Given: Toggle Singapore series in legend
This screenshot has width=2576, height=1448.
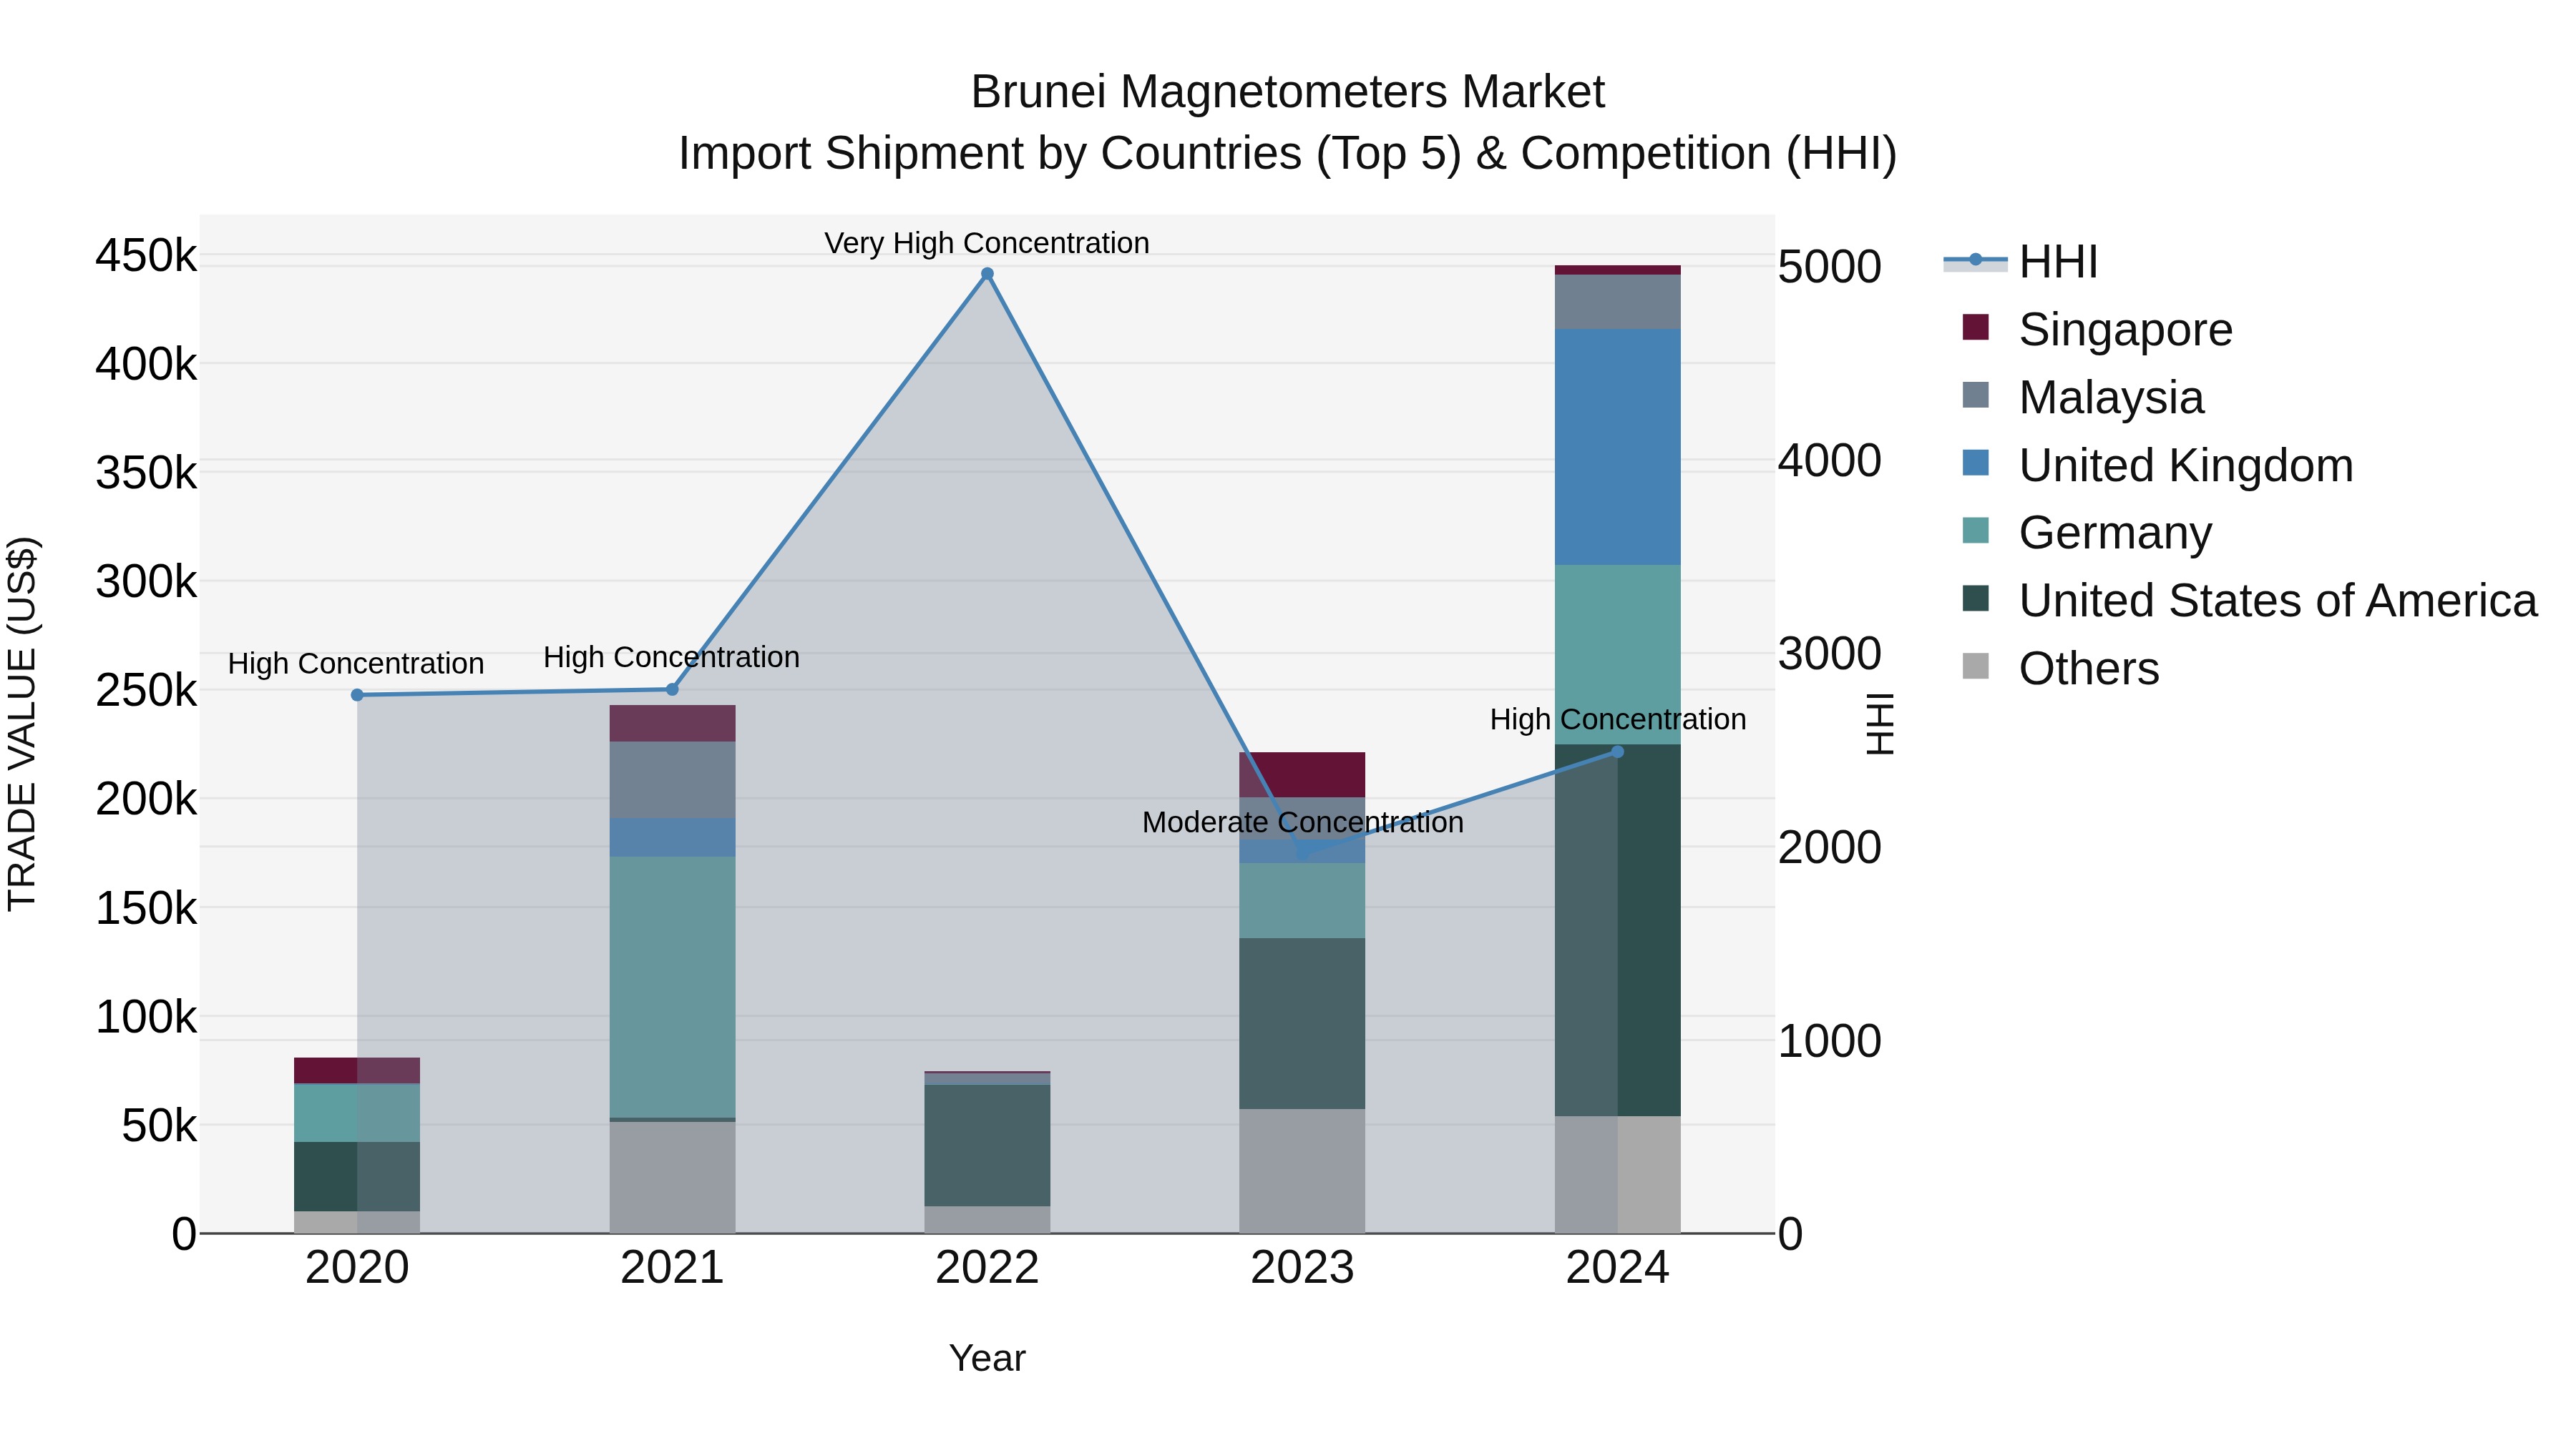Looking at the screenshot, I should (2097, 329).
